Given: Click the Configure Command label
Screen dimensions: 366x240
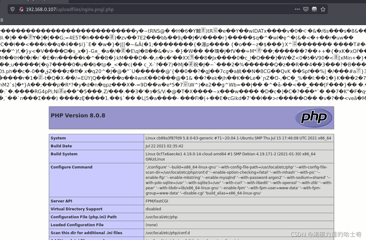Looking at the screenshot, I should 71,167.
